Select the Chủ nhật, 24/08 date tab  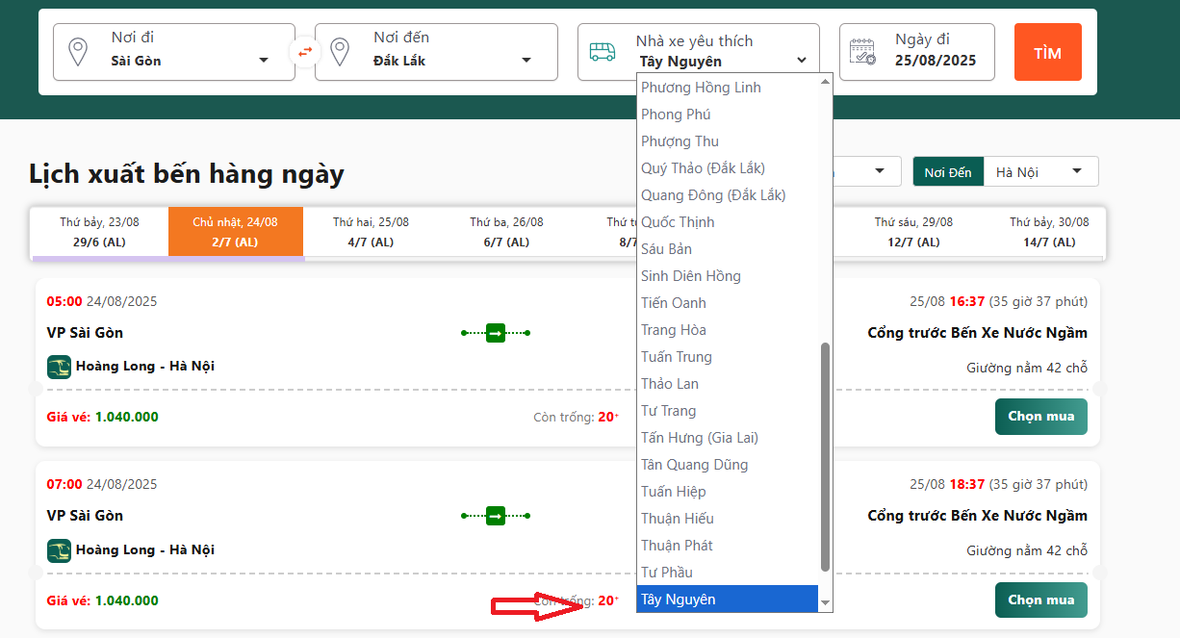tap(235, 232)
